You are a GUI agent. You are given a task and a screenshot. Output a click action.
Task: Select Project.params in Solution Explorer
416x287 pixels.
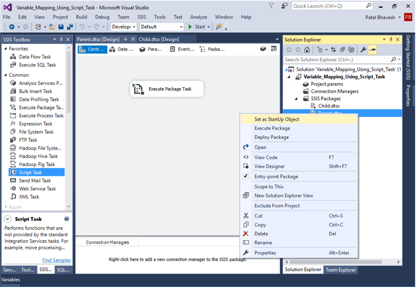coord(327,84)
